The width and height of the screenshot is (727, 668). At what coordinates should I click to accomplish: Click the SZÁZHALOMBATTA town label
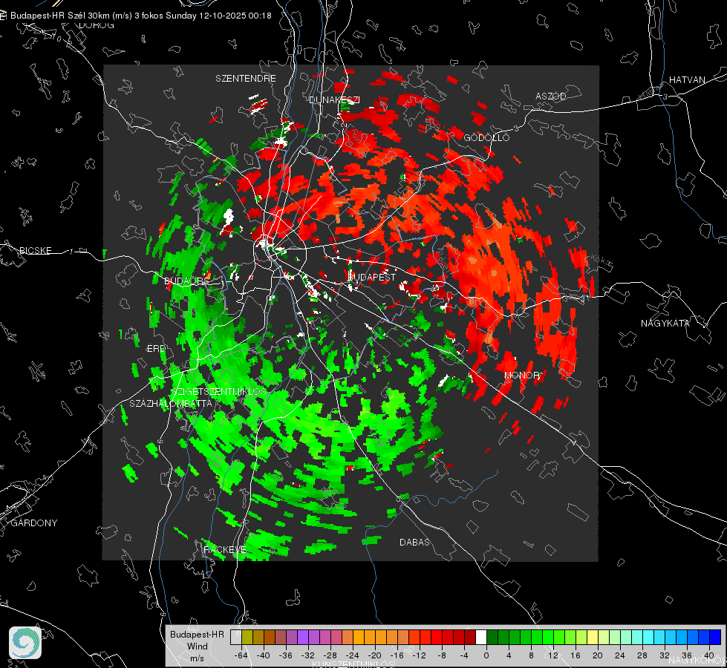(171, 404)
